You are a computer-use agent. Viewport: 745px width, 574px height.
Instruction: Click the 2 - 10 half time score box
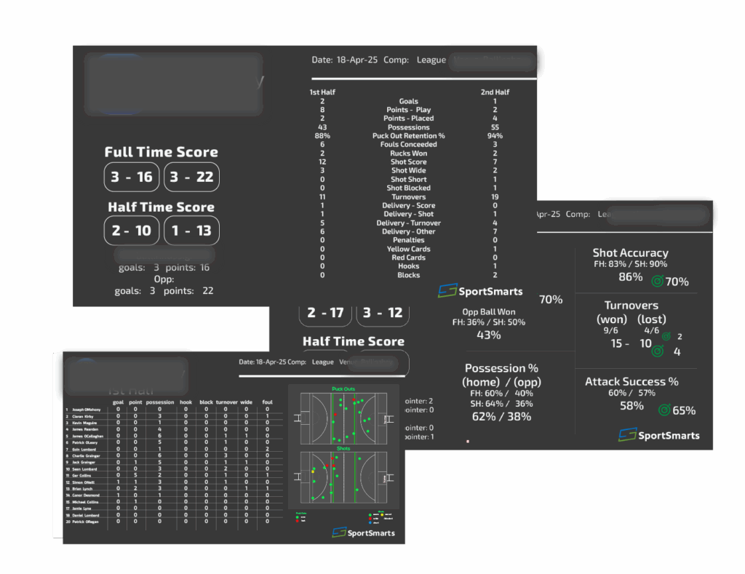click(132, 231)
